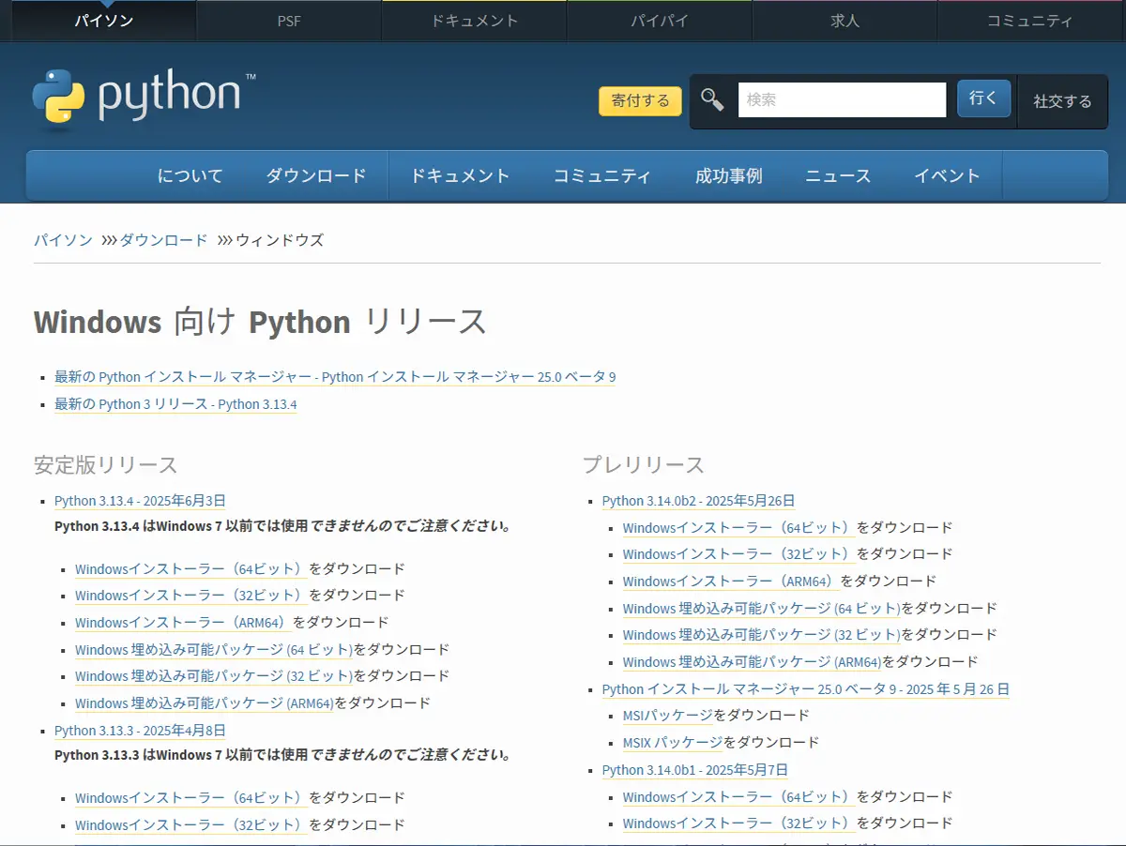Click the ダウンロード breadcrumb link

(163, 240)
